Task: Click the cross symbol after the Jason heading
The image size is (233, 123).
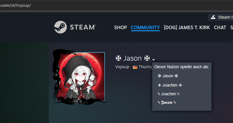Action: coord(147,58)
